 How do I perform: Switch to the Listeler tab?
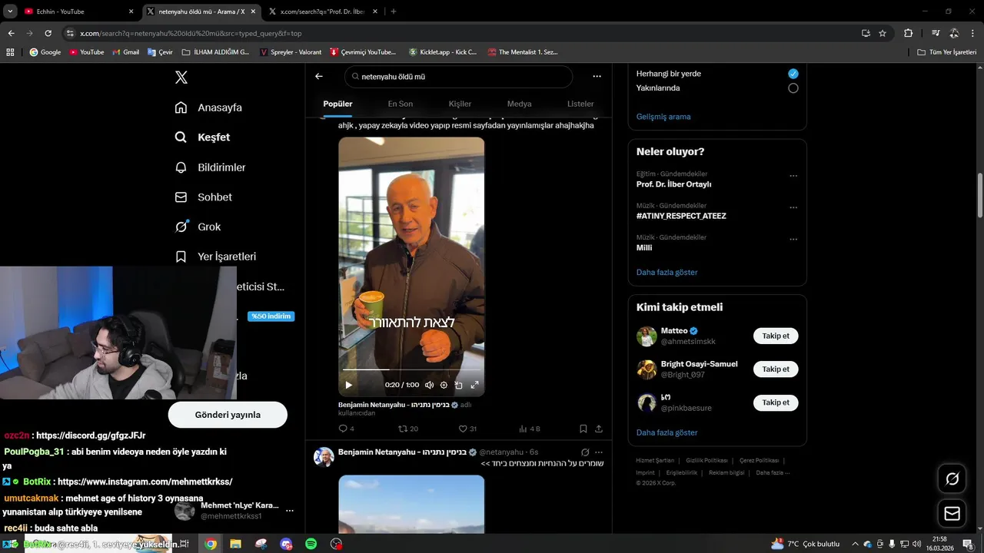coord(580,104)
